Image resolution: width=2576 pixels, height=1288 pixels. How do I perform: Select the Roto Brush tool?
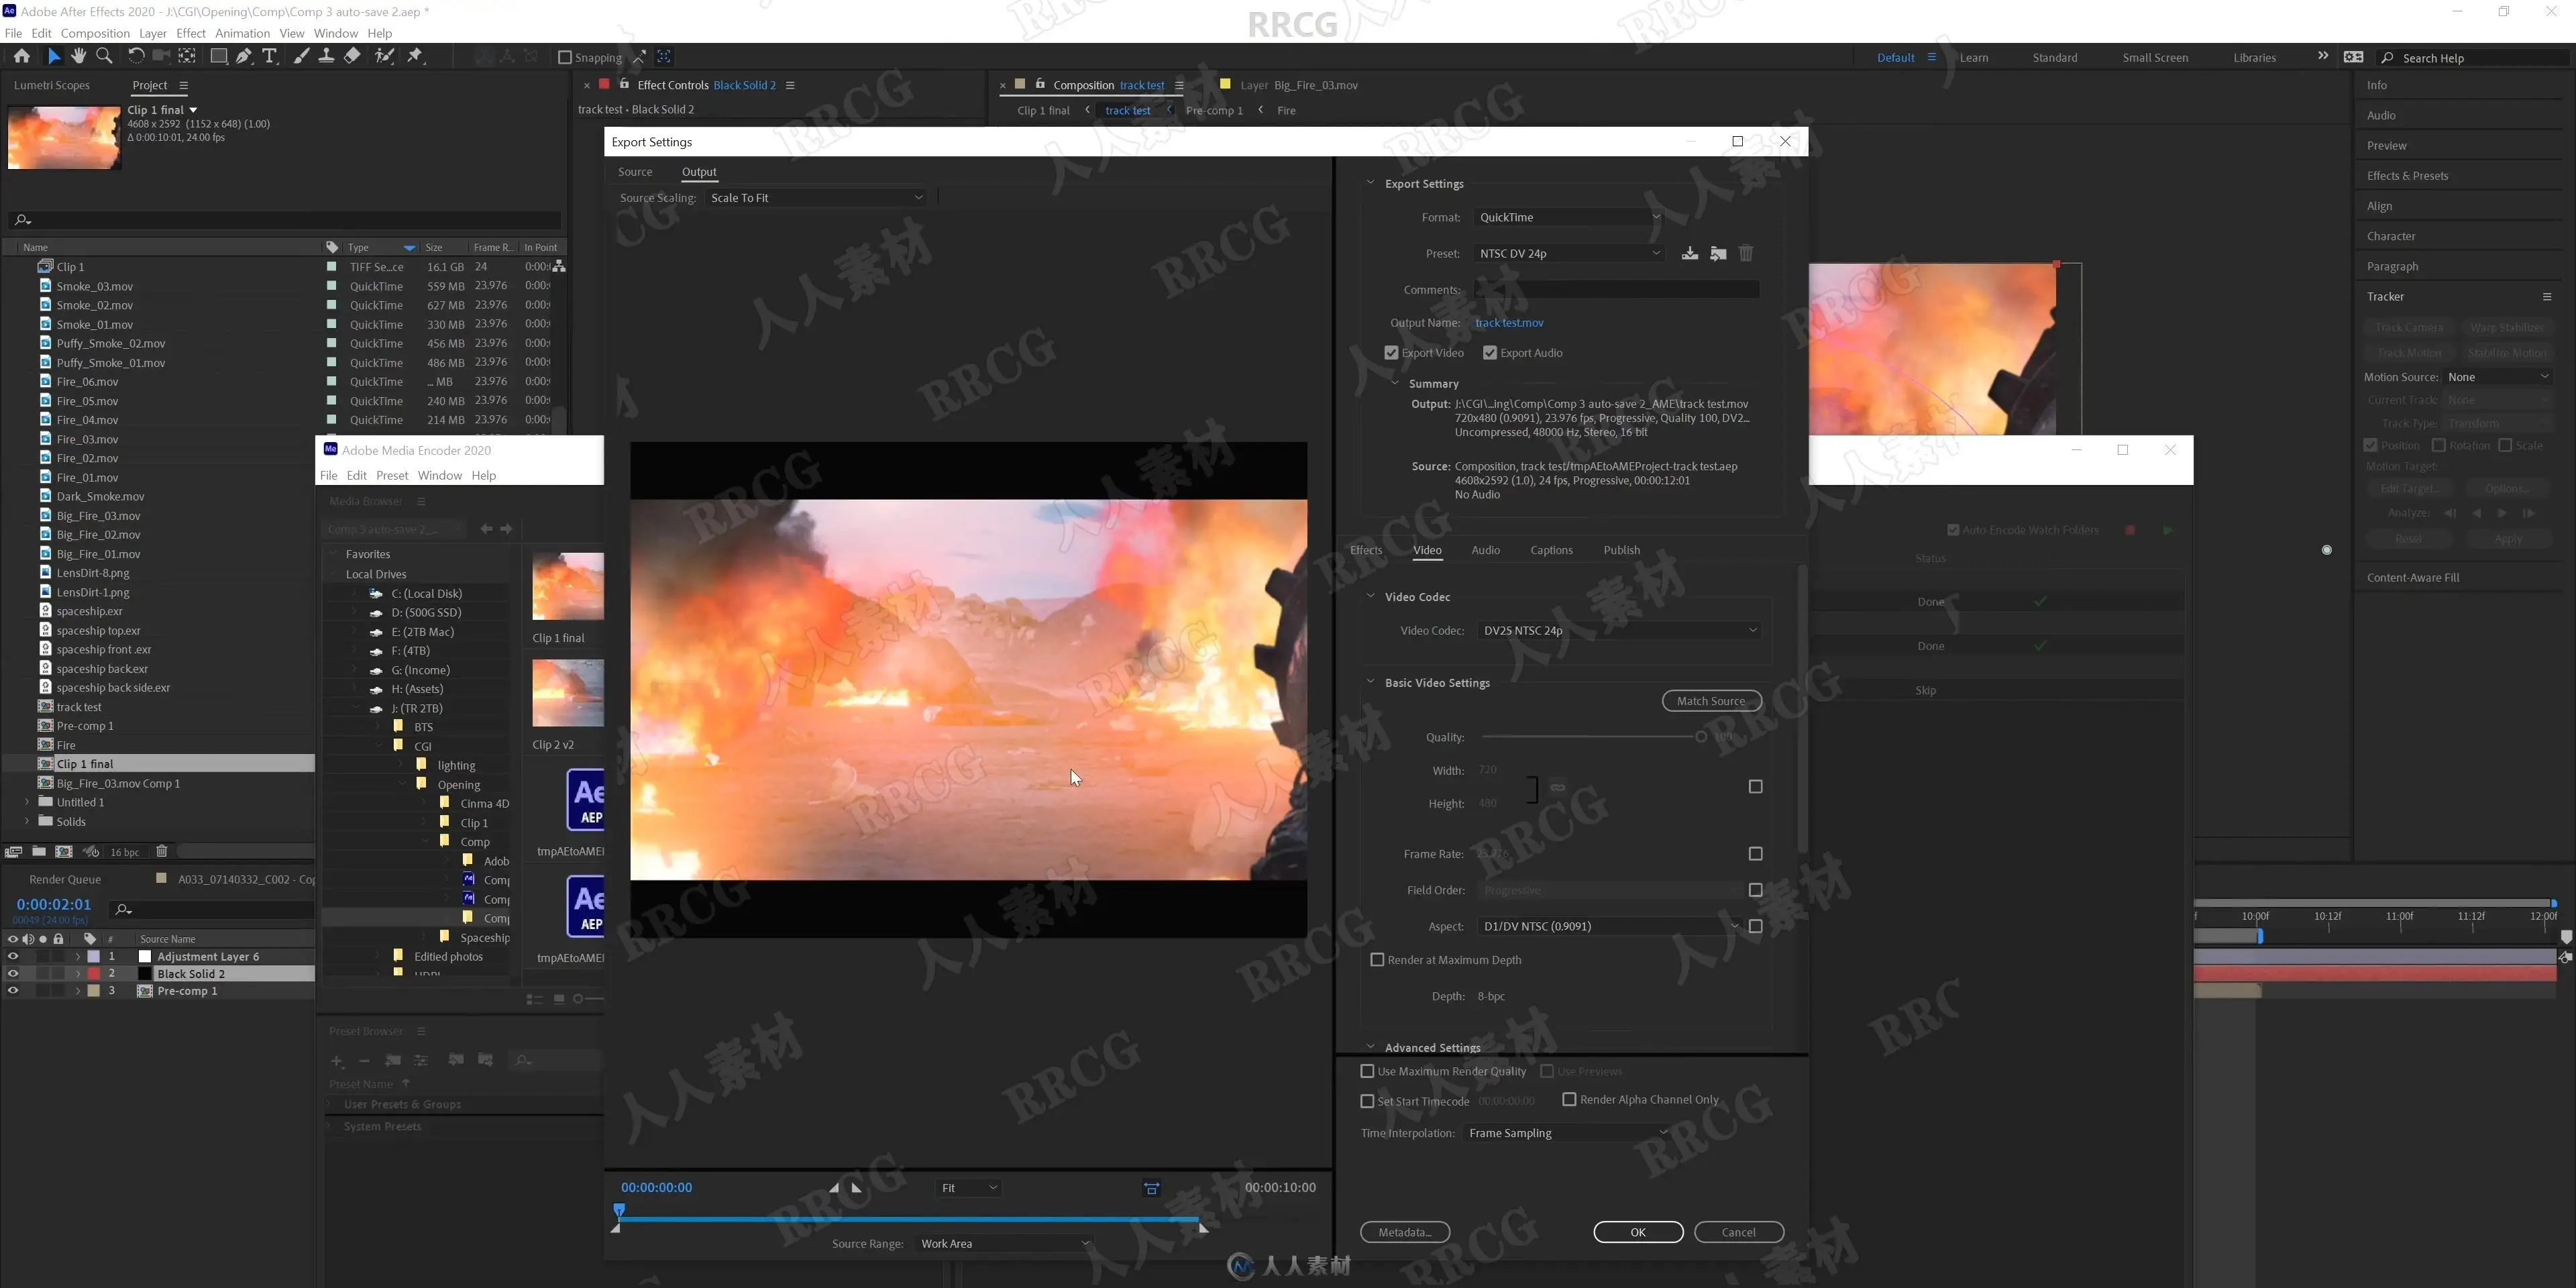pos(384,57)
